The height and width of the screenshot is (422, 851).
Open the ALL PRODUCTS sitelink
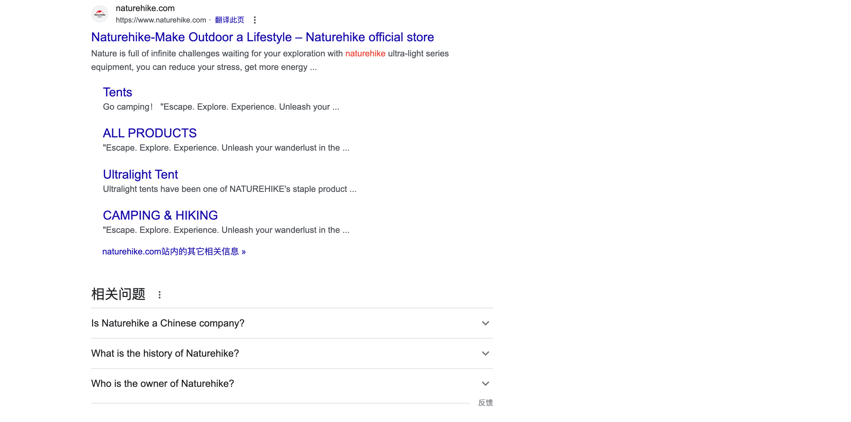pyautogui.click(x=150, y=133)
